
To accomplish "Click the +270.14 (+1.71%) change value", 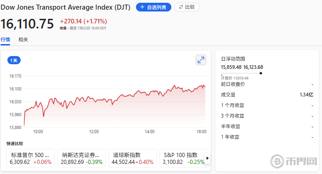I will [84, 21].
